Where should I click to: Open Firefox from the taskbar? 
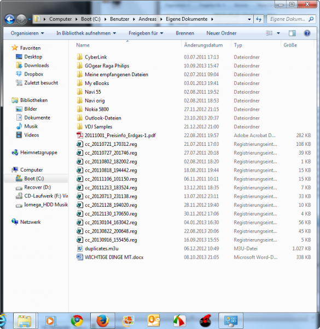102,321
